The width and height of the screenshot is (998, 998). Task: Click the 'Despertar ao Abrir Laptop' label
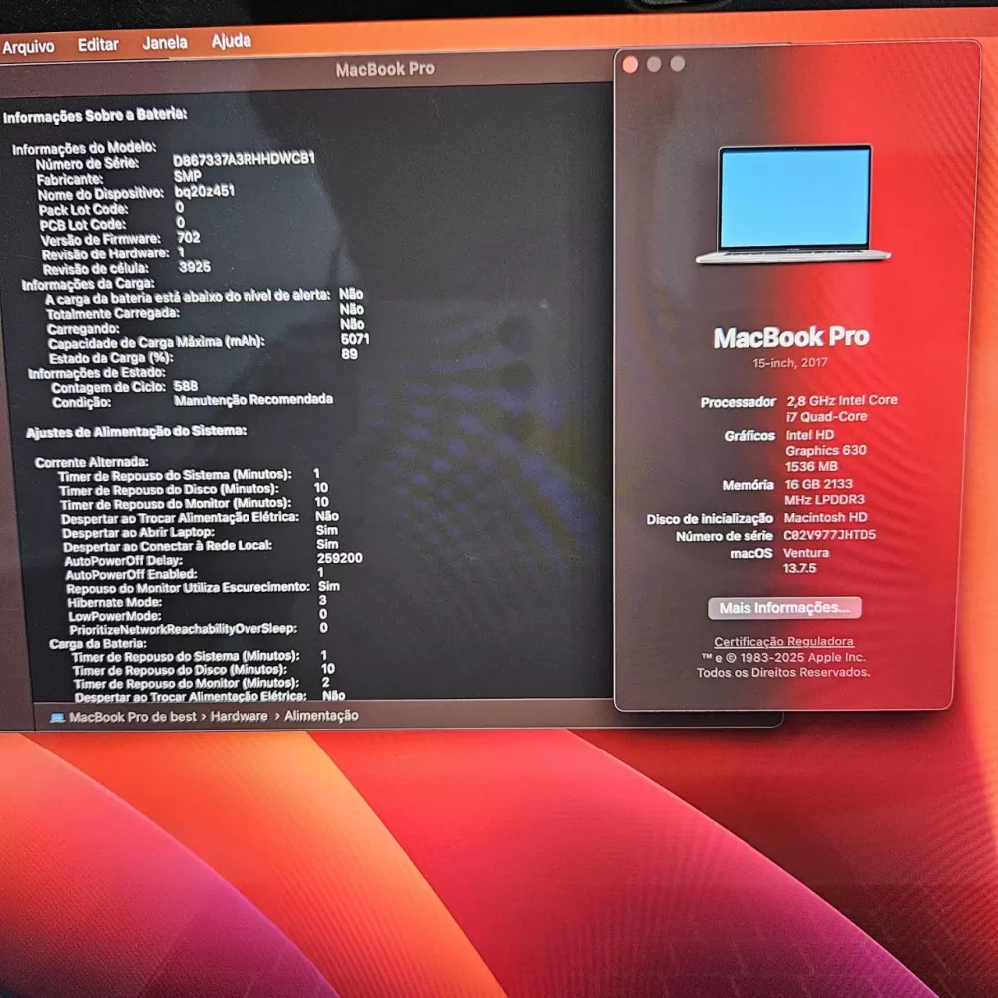[138, 532]
